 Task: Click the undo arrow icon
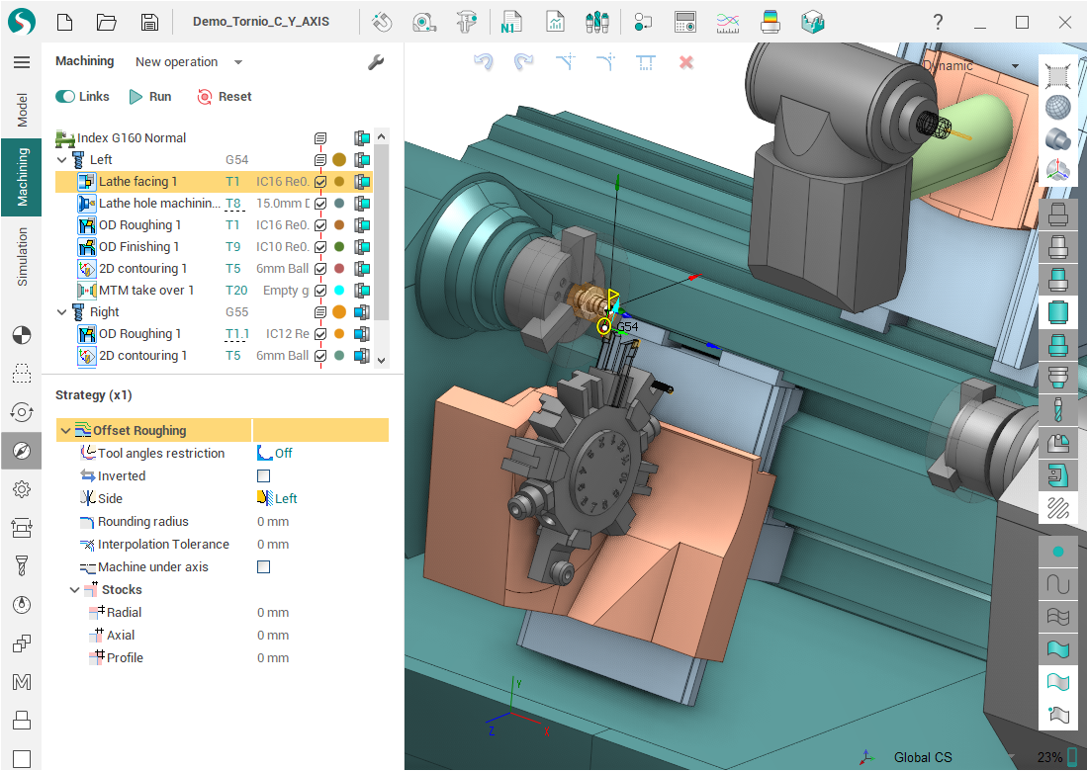484,62
